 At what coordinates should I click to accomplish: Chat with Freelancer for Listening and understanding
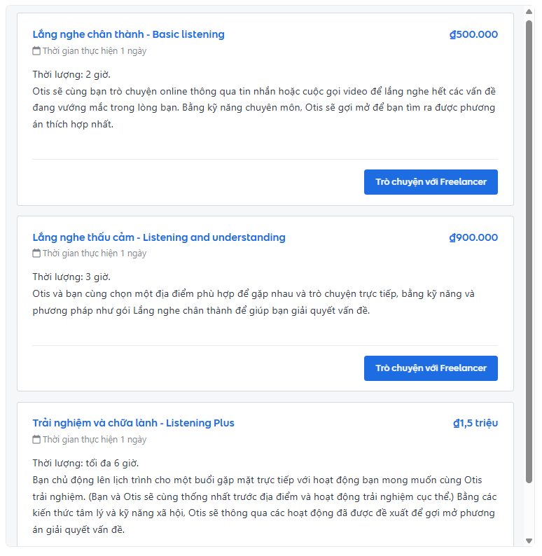click(431, 368)
